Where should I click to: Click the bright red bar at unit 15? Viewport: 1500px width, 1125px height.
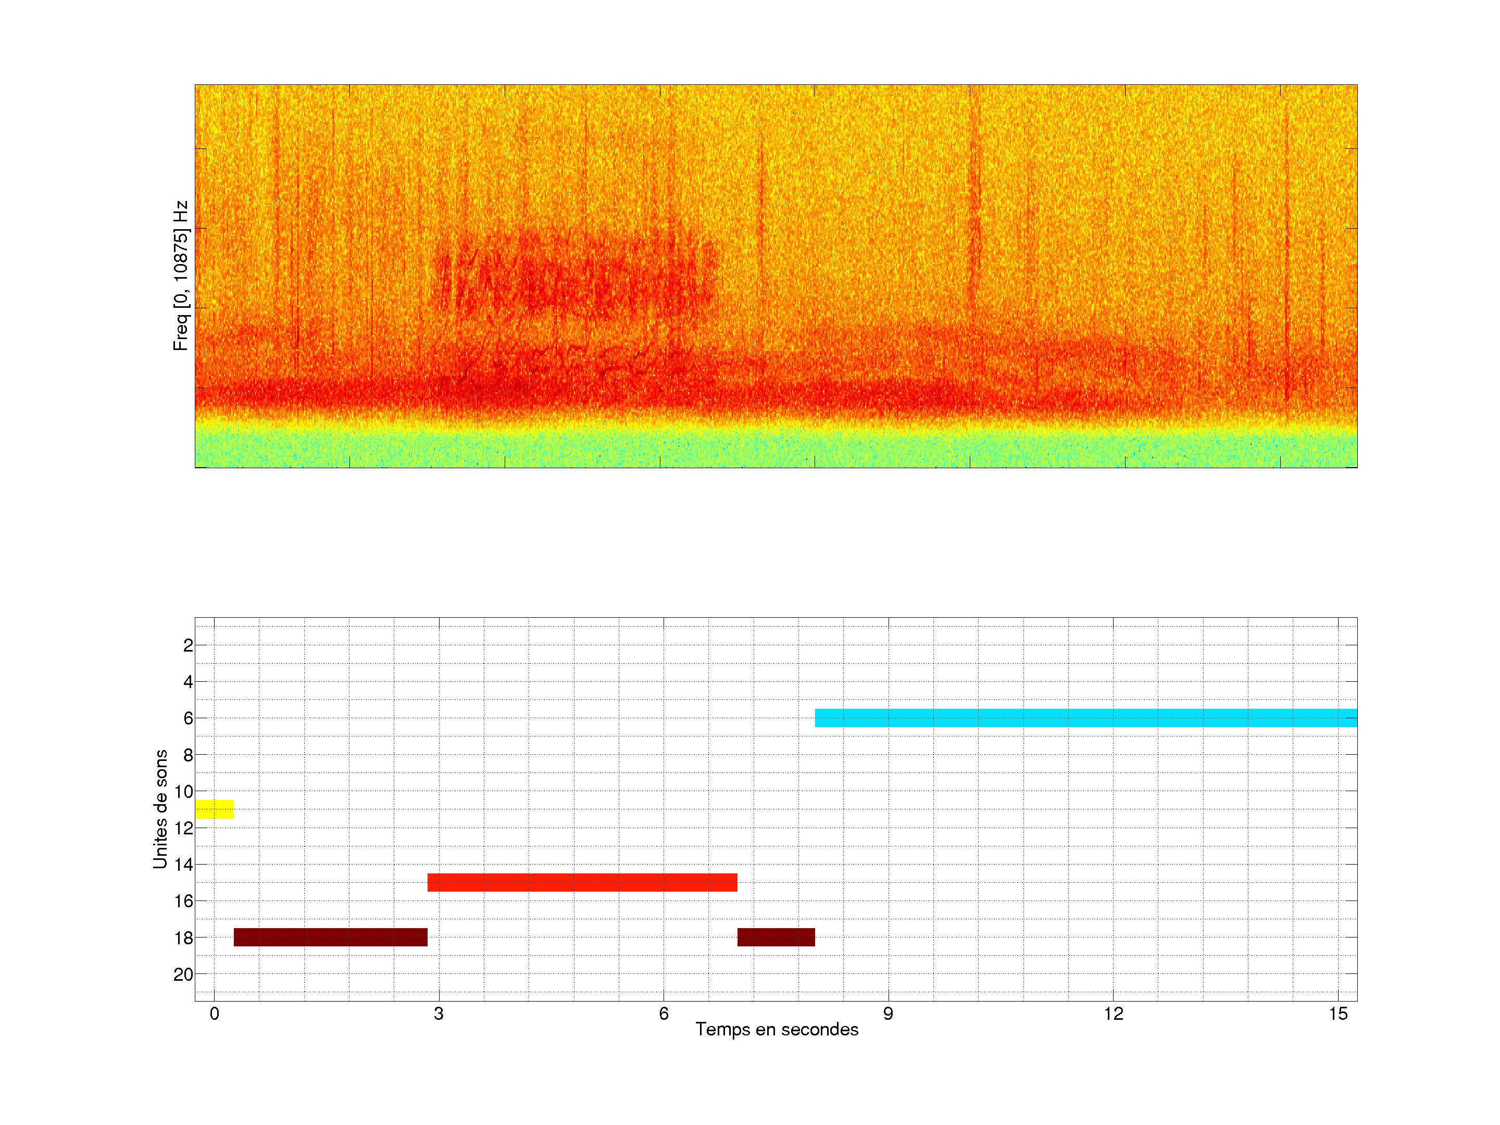coord(582,882)
